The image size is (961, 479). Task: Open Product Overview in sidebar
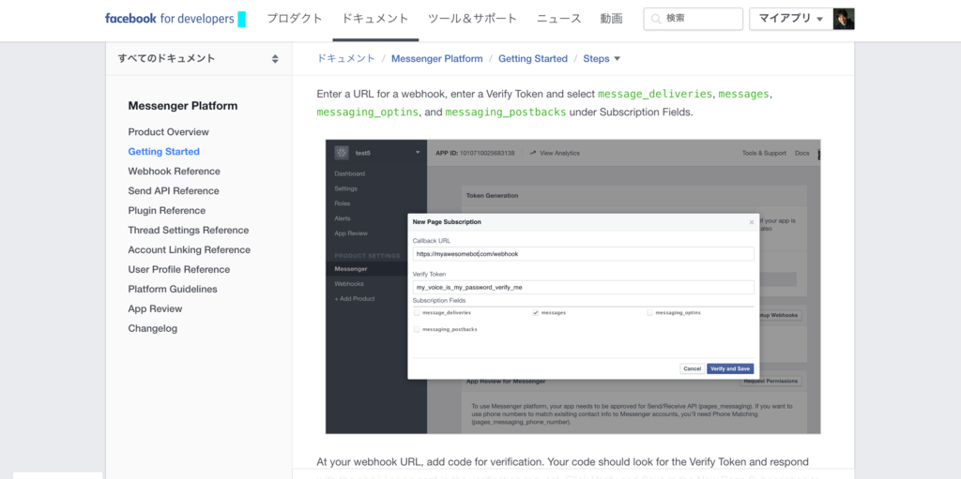(x=169, y=131)
